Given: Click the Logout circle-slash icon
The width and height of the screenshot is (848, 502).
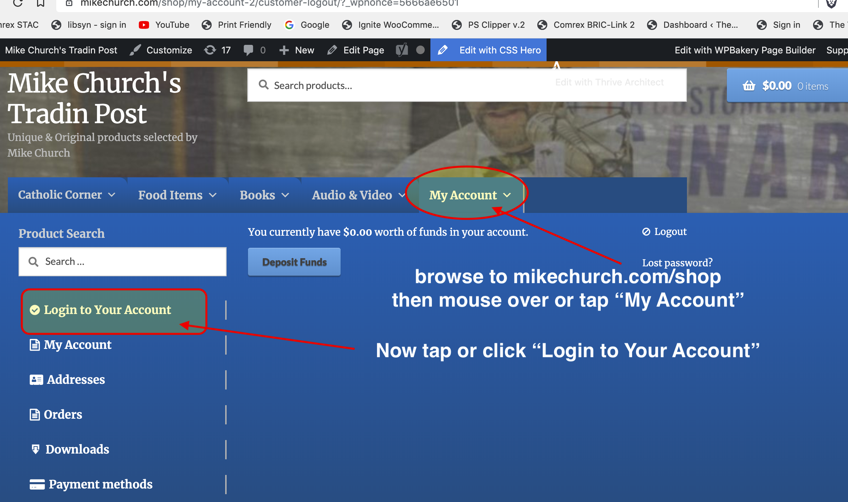Looking at the screenshot, I should pos(646,232).
